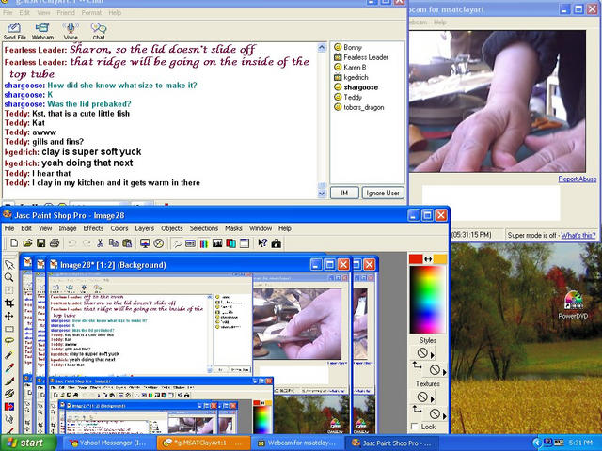Open the foreground Styles flyout arrow
Viewport: 602px width, 451px height.
(x=433, y=355)
